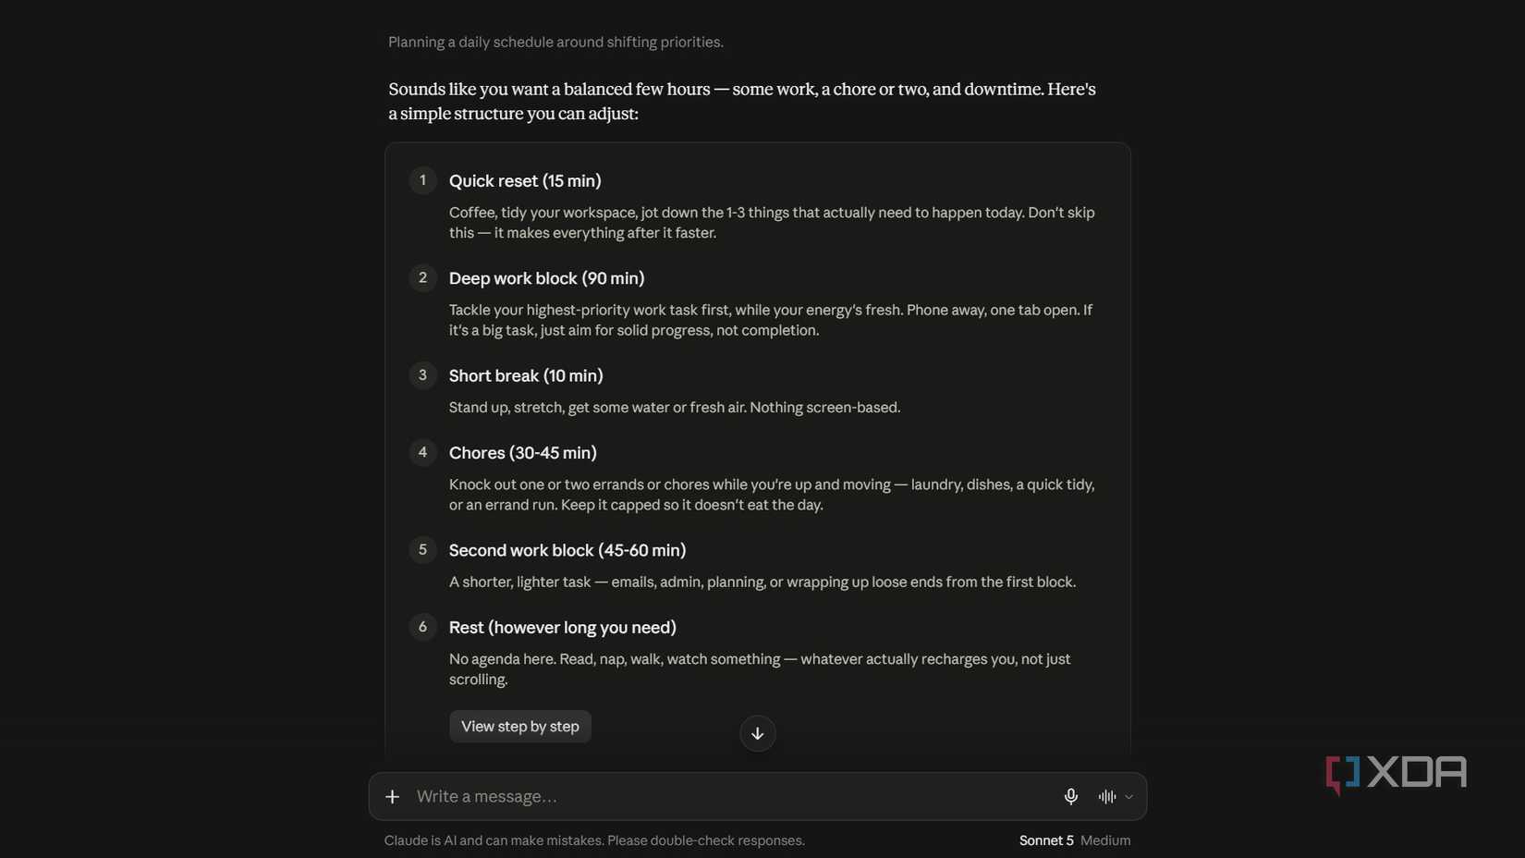Click the XDA logo watermark

1396,774
